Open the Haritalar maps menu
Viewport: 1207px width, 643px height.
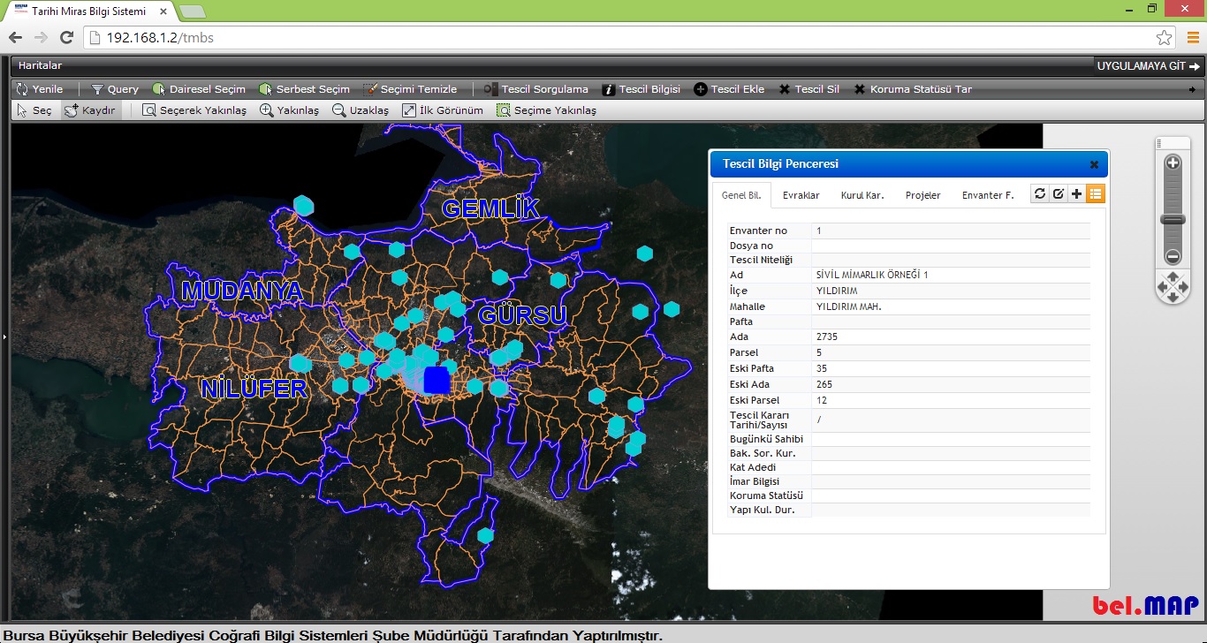click(40, 65)
